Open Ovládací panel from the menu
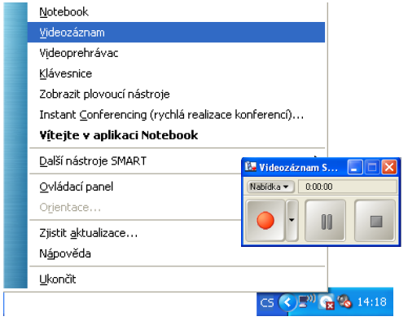Image resolution: width=408 pixels, height=321 pixels. 134,187
